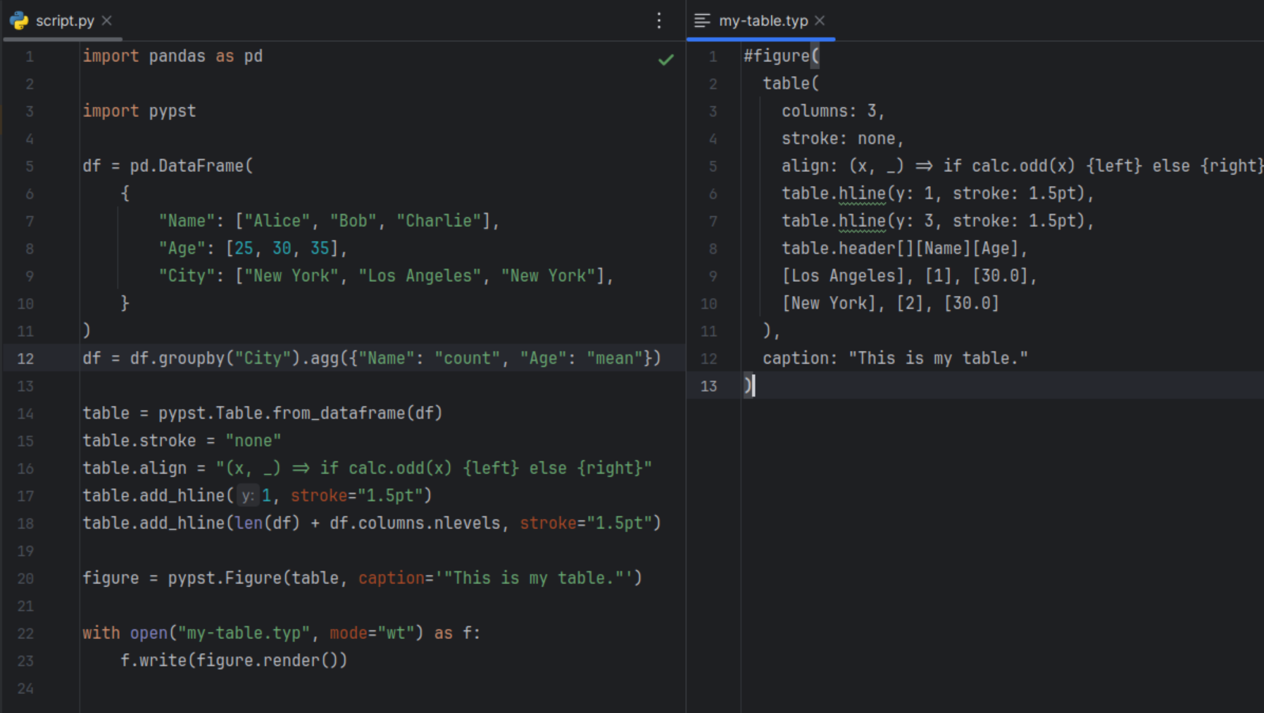
Task: Place cursor on 'pd.DataFrame(' text
Action: click(192, 166)
